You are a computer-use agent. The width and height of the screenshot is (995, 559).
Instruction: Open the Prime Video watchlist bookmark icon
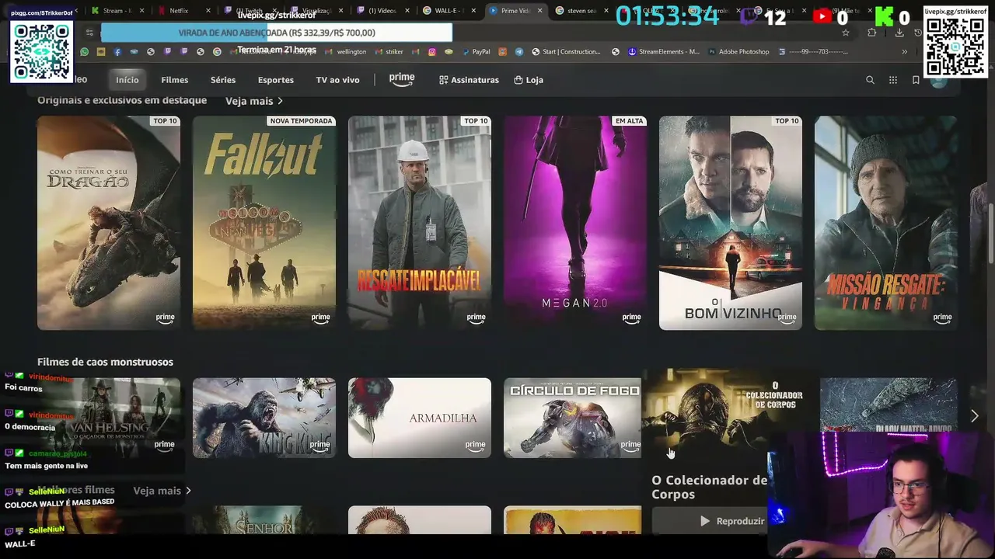click(916, 80)
